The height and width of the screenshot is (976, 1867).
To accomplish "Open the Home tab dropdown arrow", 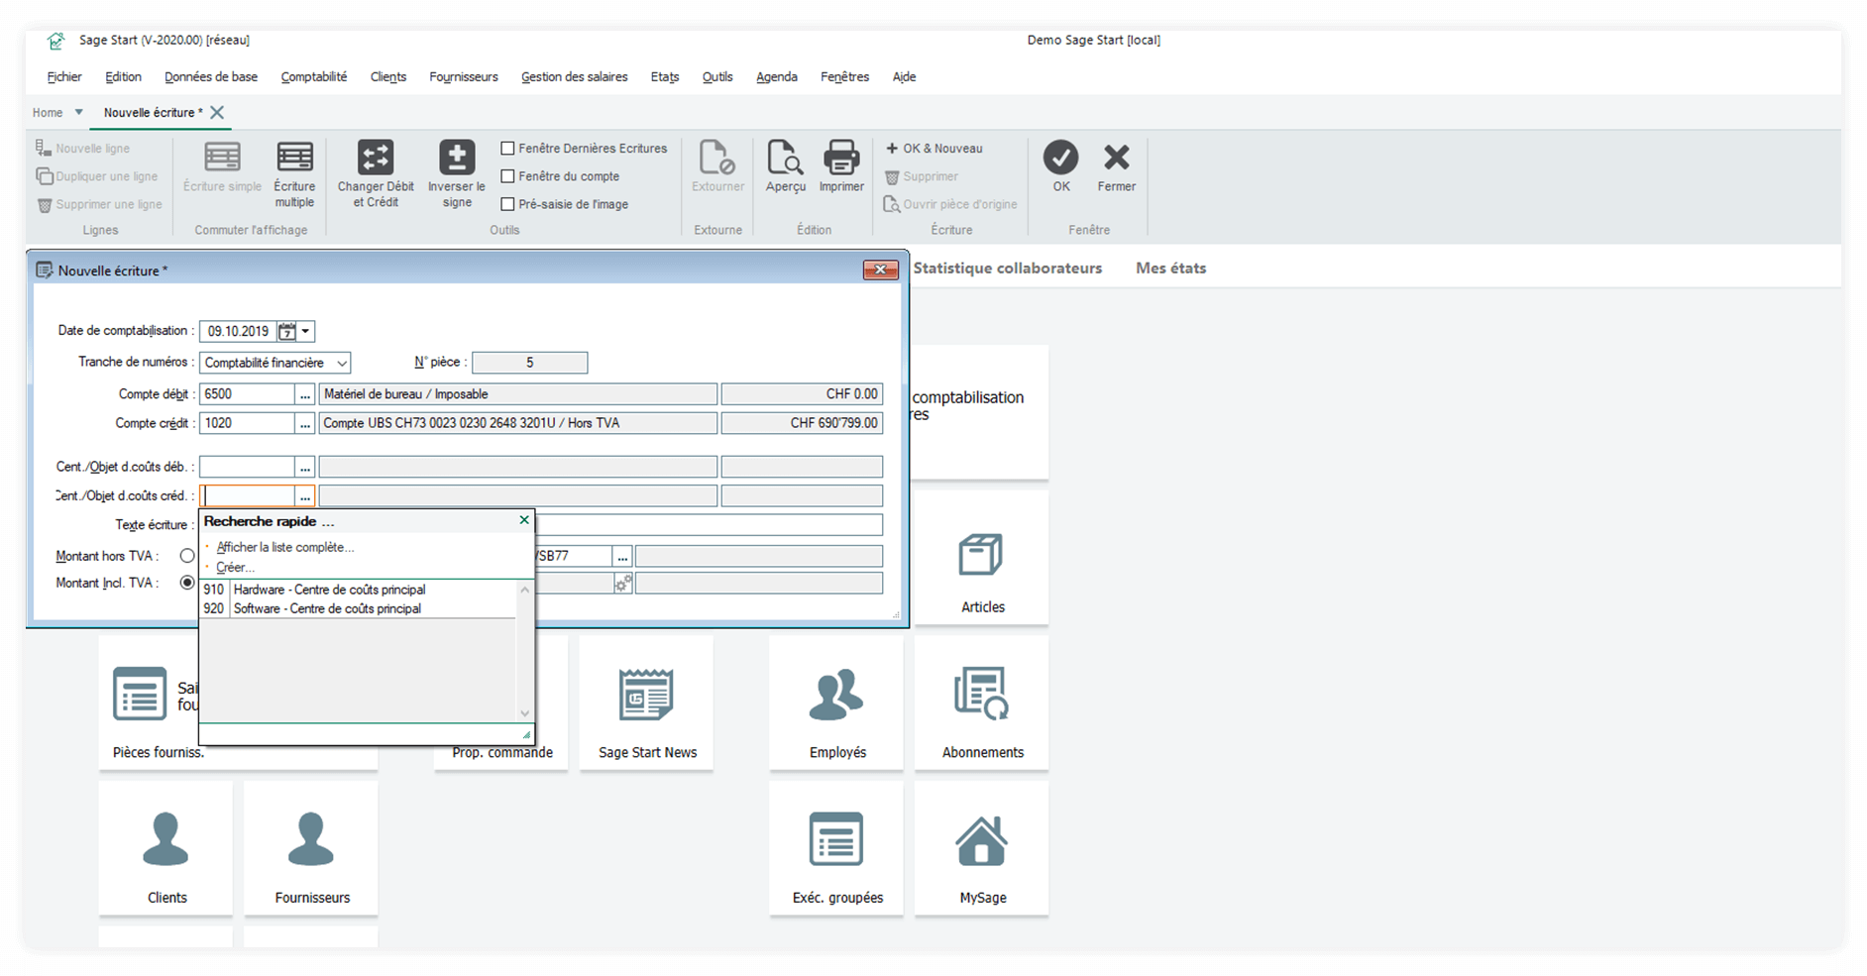I will point(78,112).
